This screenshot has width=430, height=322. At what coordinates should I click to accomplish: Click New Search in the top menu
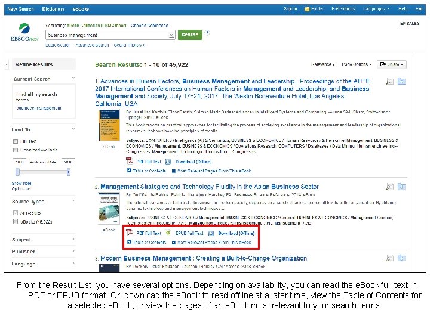[20, 9]
